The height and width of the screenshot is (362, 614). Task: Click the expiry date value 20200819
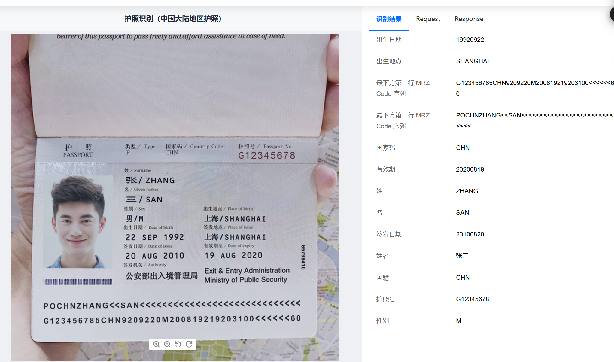click(470, 169)
